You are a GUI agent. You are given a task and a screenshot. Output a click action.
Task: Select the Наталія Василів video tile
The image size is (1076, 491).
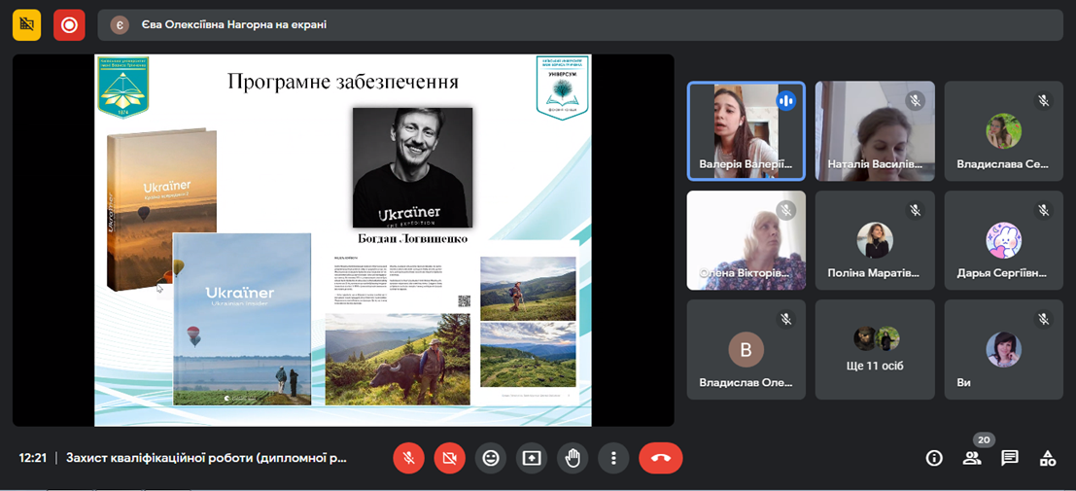[875, 130]
